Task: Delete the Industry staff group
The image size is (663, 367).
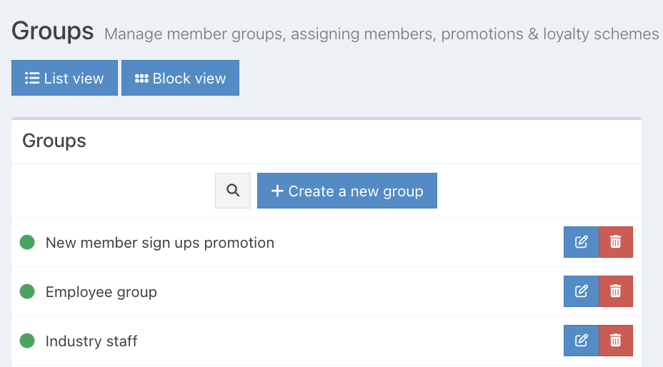Action: click(x=615, y=341)
